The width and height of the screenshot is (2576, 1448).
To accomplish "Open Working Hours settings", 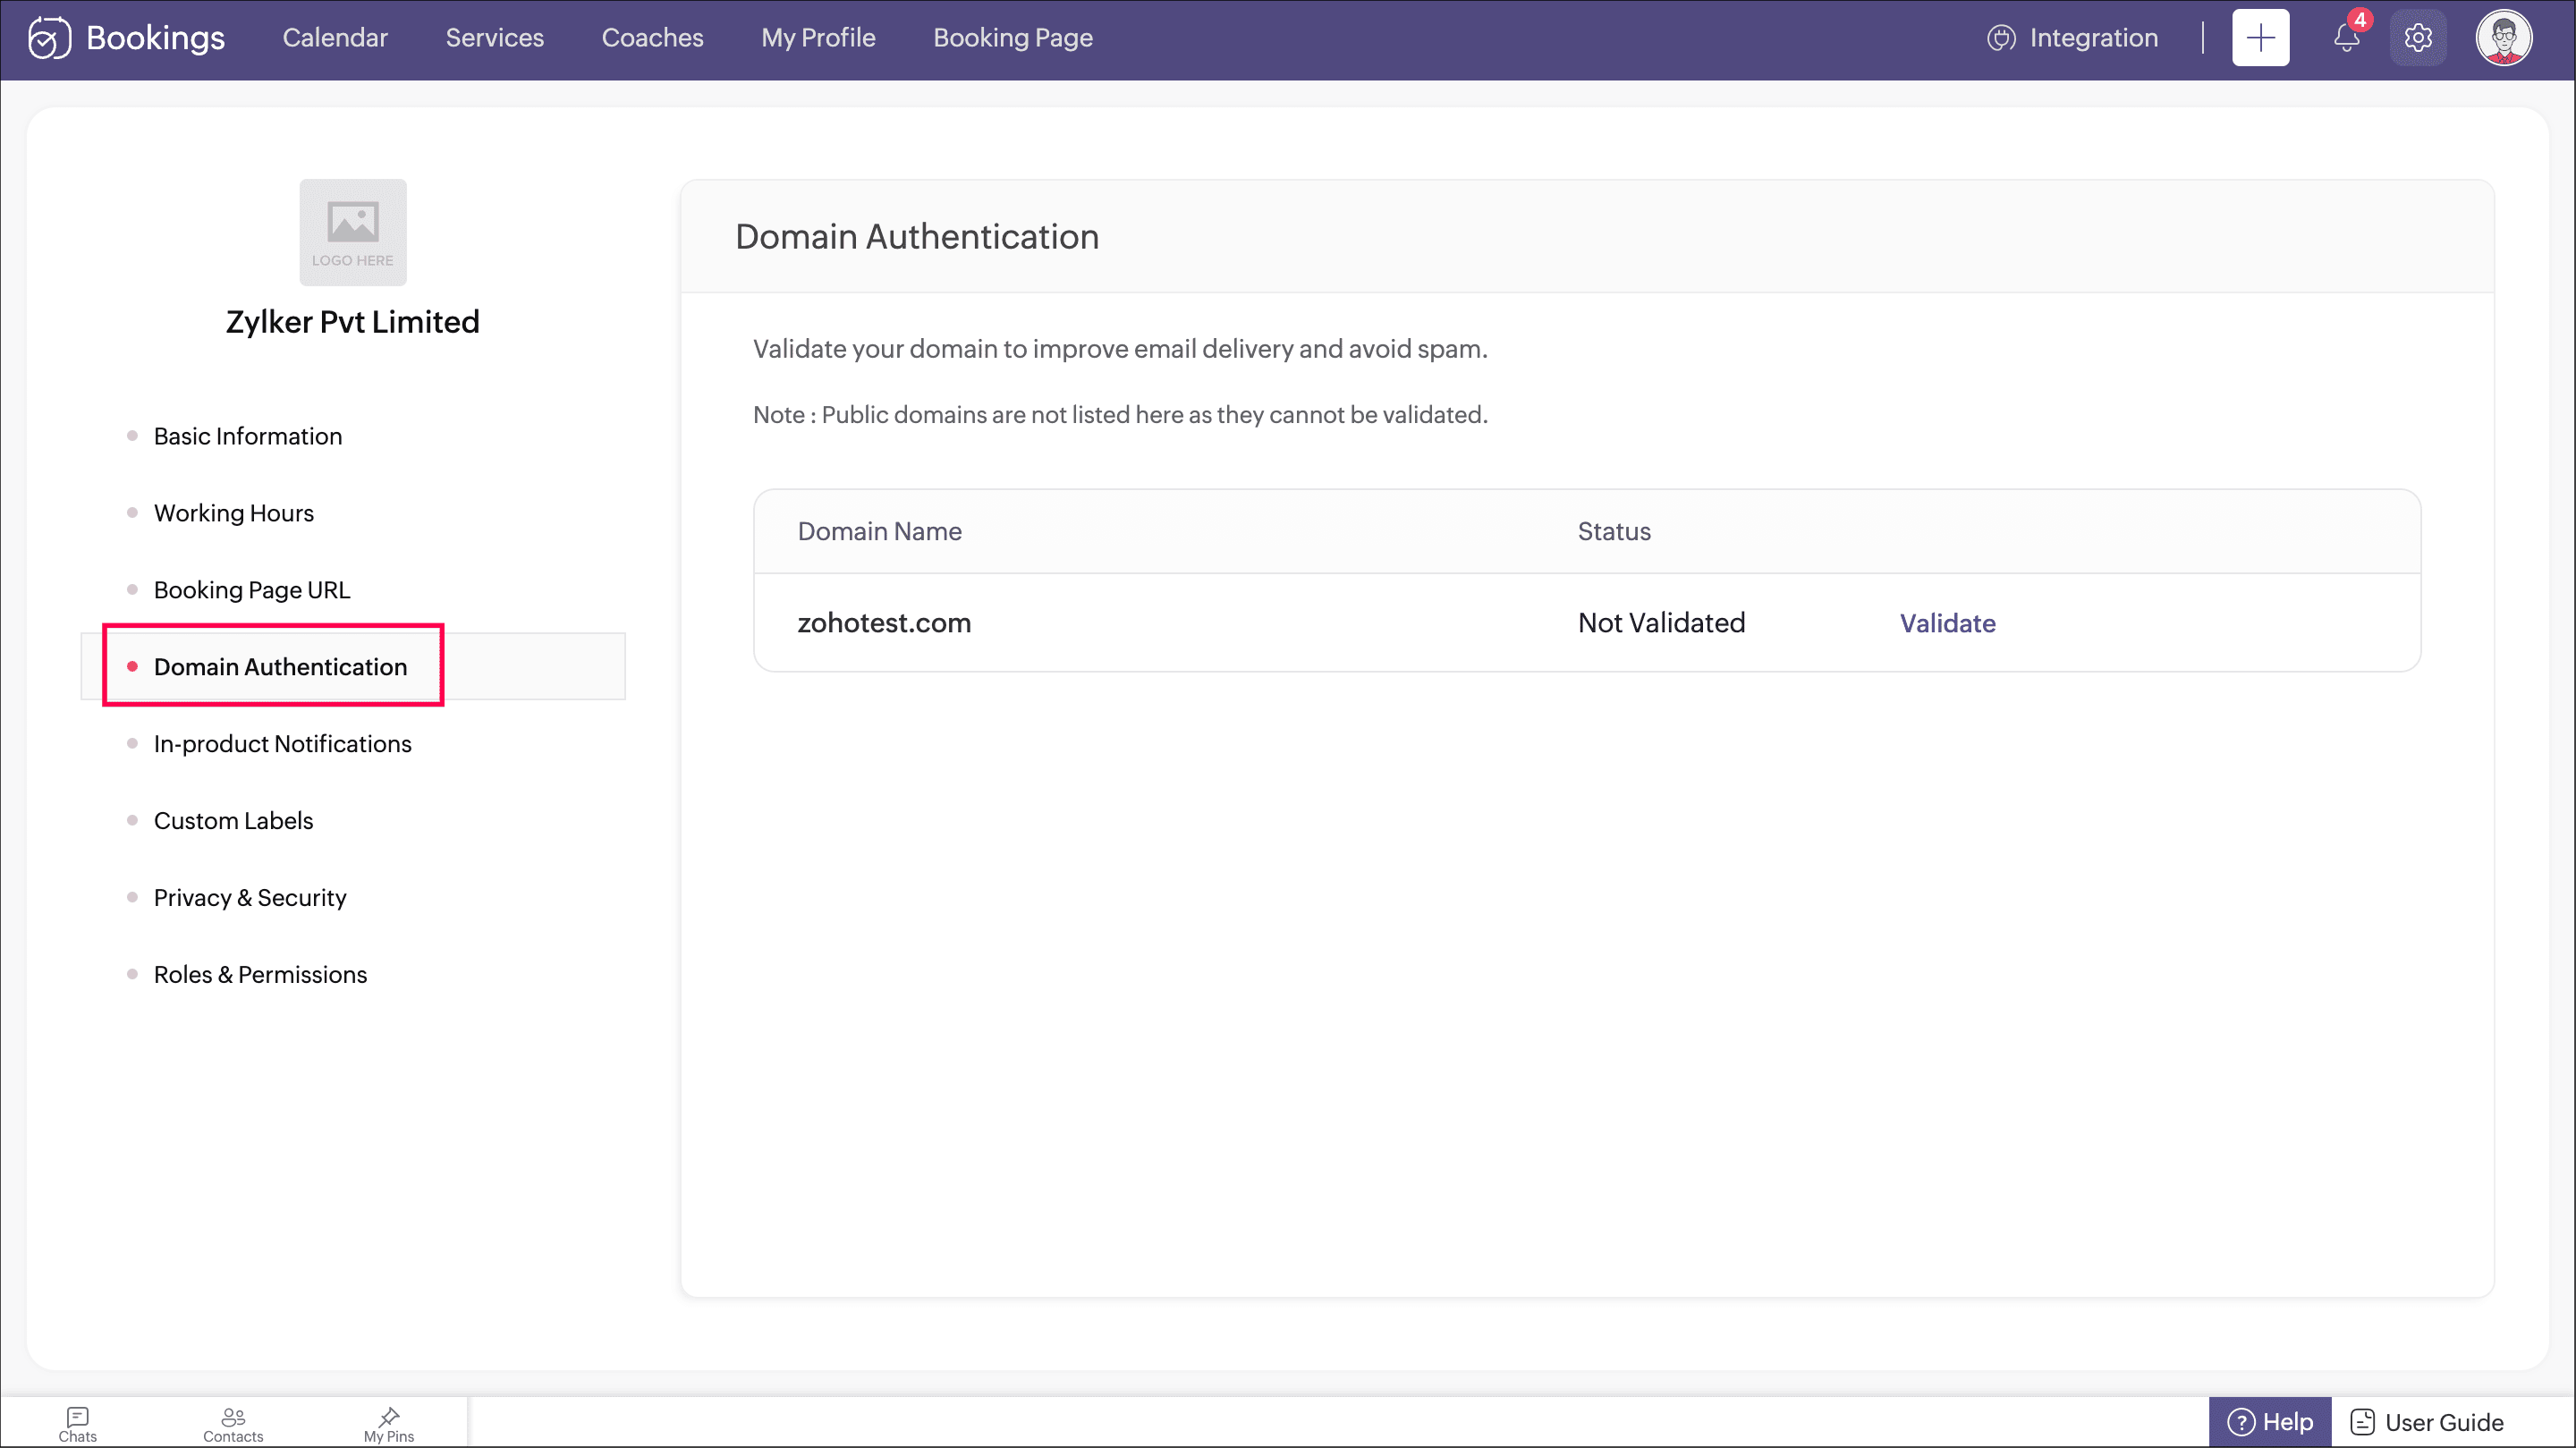I will tap(233, 513).
